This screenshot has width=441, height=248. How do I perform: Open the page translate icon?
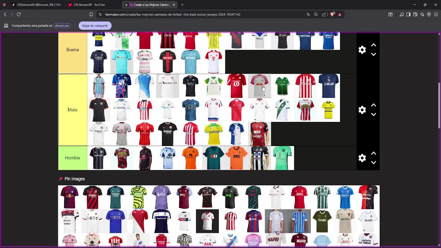(x=308, y=14)
